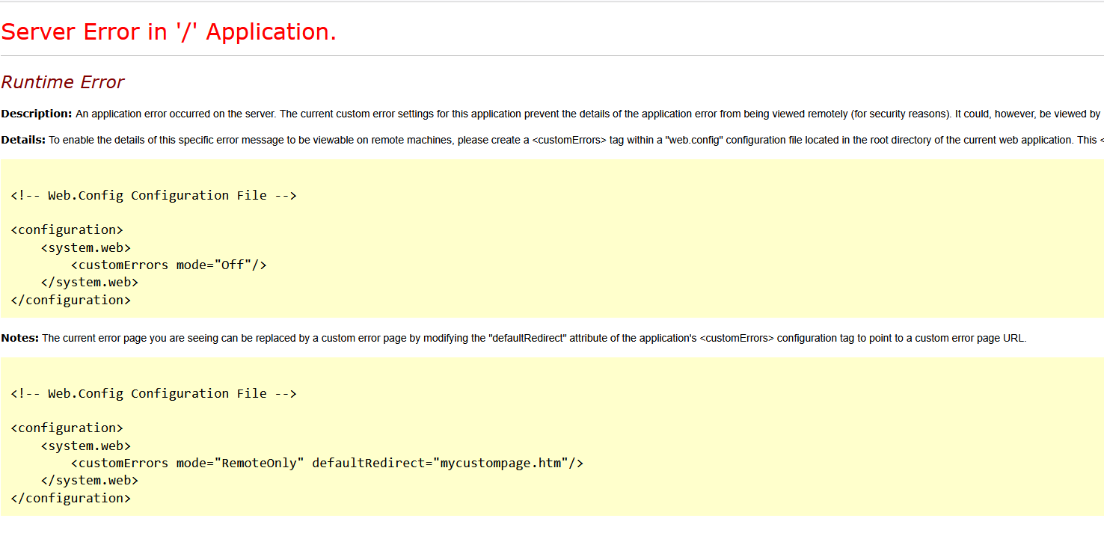The width and height of the screenshot is (1104, 542).
Task: Click opening <system.web> tag in second code block
Action: click(86, 446)
